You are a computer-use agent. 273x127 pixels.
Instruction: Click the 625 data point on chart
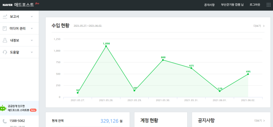click(x=191, y=68)
